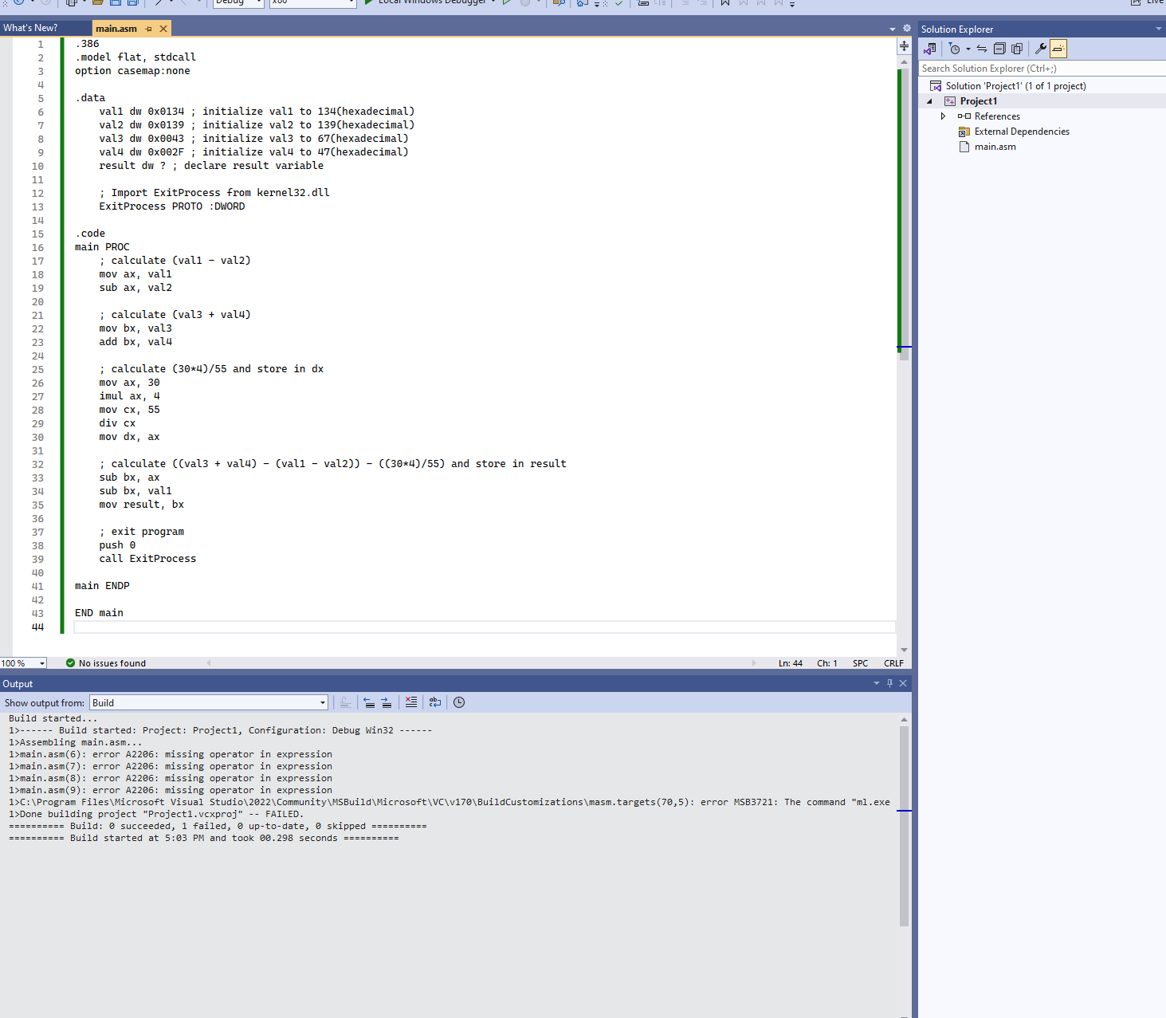The width and height of the screenshot is (1166, 1018).
Task: Toggle timestamps in the Output window
Action: coord(459,702)
